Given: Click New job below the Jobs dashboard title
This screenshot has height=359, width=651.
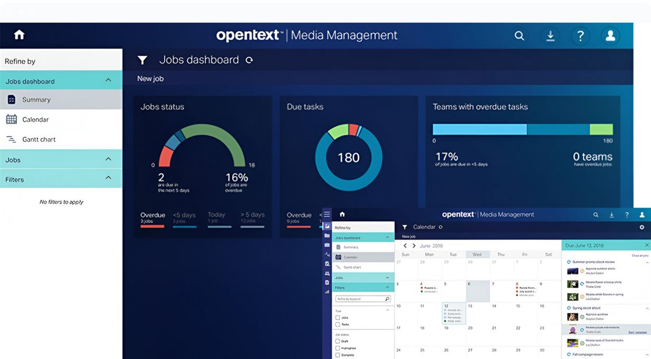Looking at the screenshot, I should (151, 79).
